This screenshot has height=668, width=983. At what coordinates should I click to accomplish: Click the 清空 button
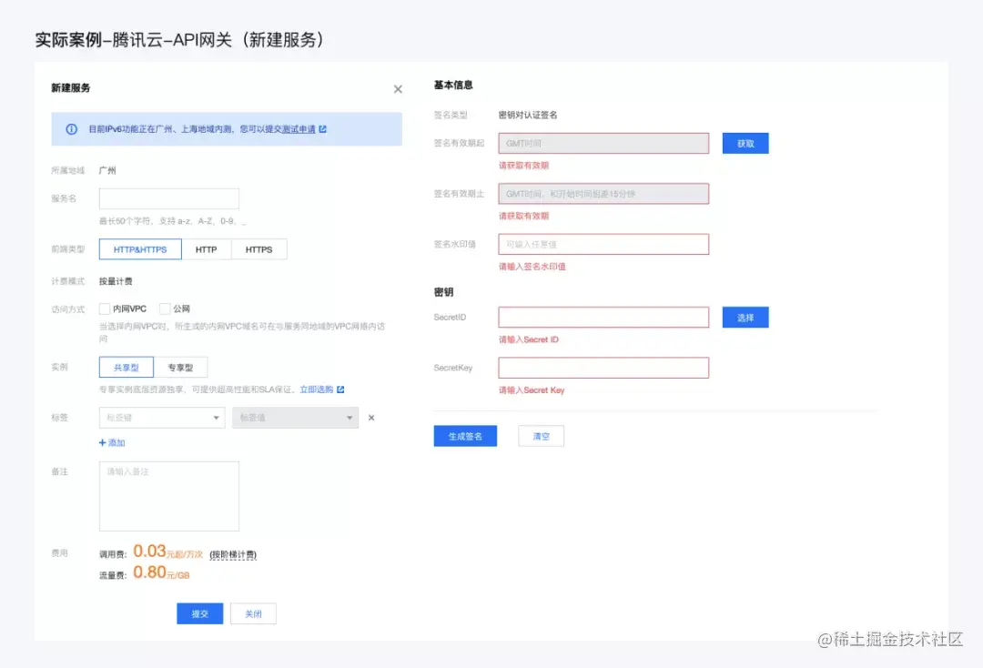(x=541, y=436)
